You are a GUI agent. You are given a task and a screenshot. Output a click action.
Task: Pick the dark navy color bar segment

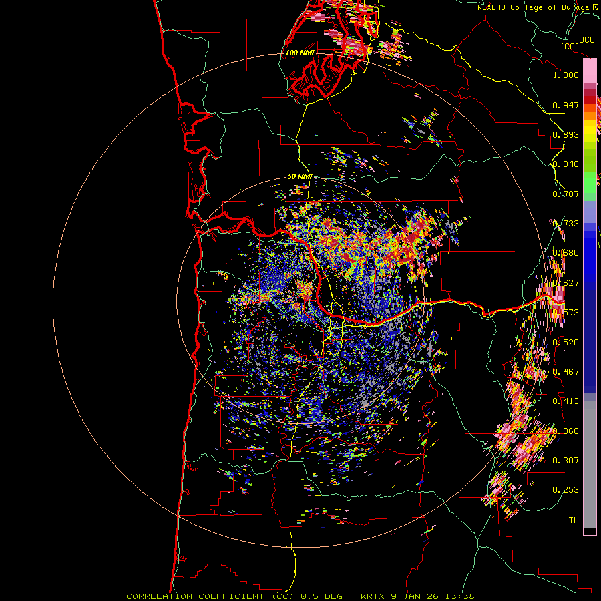590,341
